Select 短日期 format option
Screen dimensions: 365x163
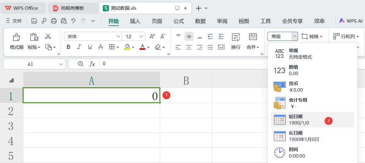click(x=312, y=120)
